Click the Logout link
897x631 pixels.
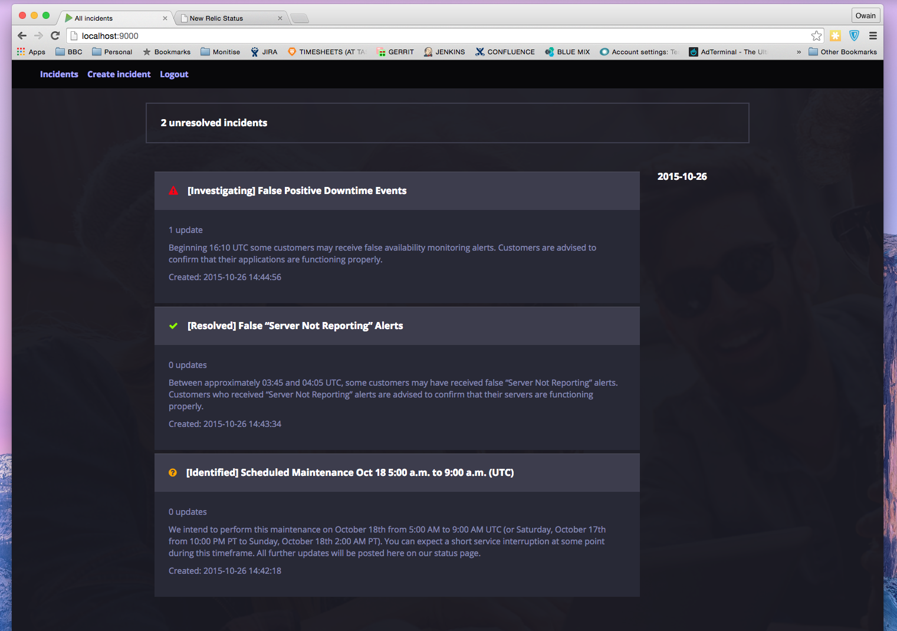point(174,74)
